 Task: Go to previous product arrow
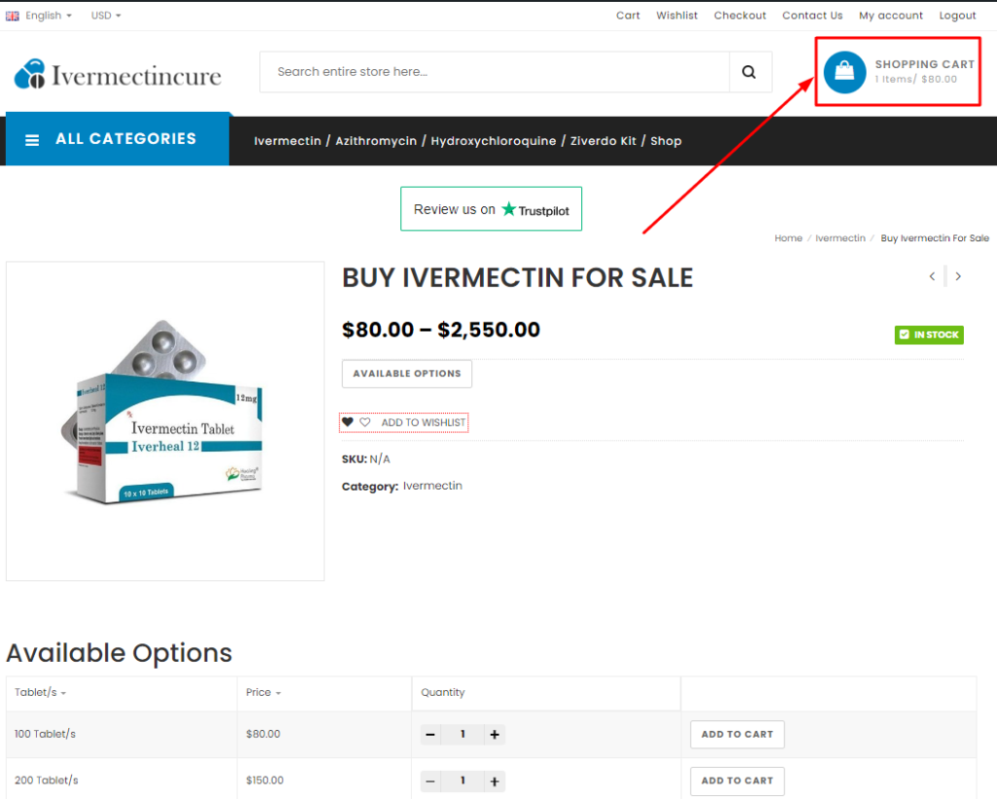(x=932, y=275)
